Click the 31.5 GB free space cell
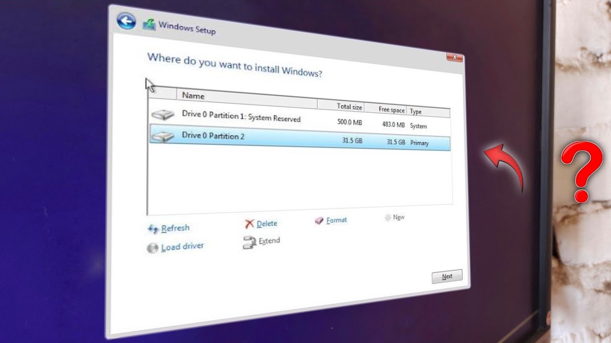Image resolution: width=611 pixels, height=343 pixels. [x=396, y=142]
